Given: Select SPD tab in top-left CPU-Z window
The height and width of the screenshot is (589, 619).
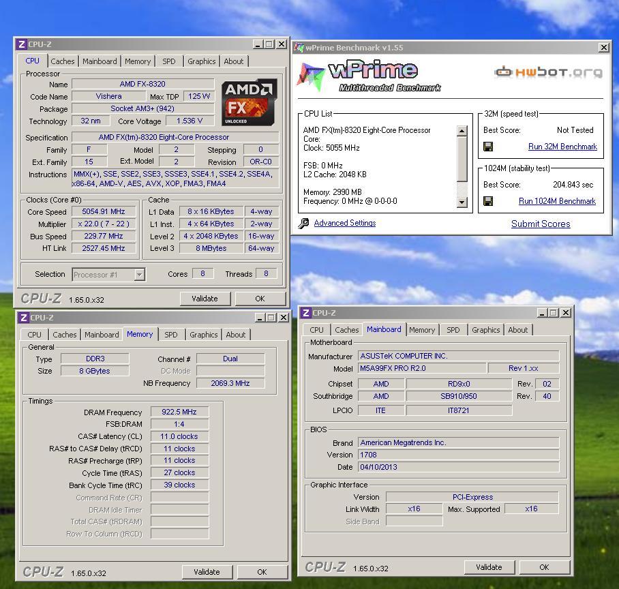Looking at the screenshot, I should [169, 61].
